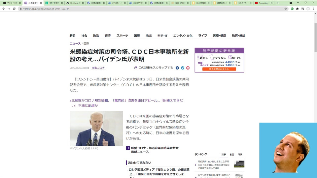The height and width of the screenshot is (178, 317).
Task: Open the Chrome three-dot menu
Action: pos(313,9)
